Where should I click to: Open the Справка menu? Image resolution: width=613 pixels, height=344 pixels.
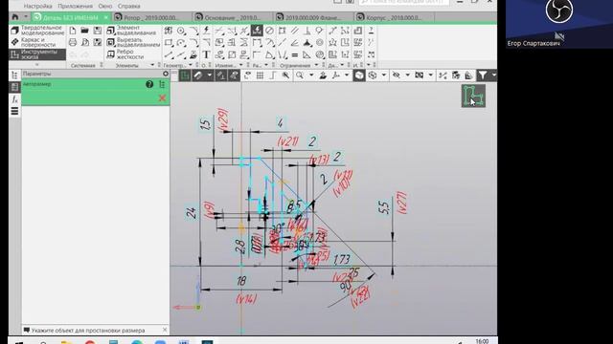128,7
